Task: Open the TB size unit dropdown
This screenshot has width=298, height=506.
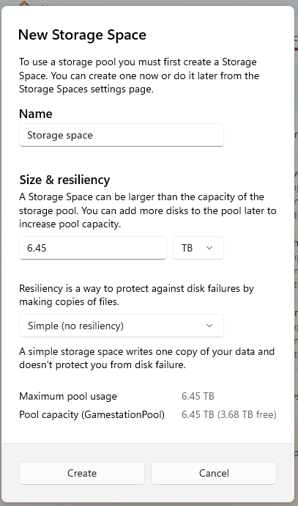Action: tap(198, 248)
